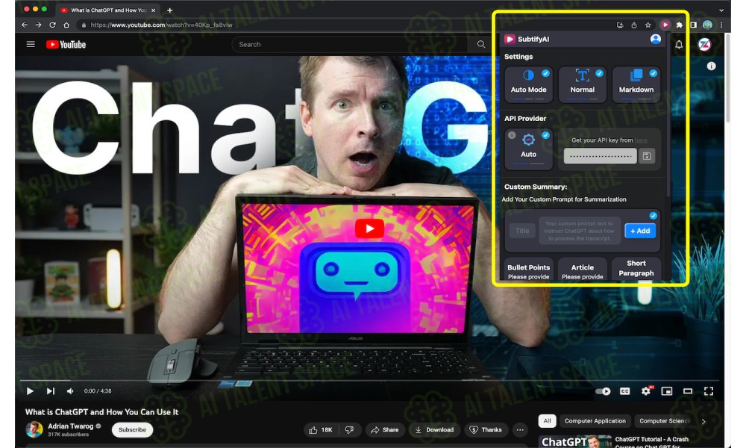746x448 pixels.
Task: Skip to next video
Action: (50, 391)
